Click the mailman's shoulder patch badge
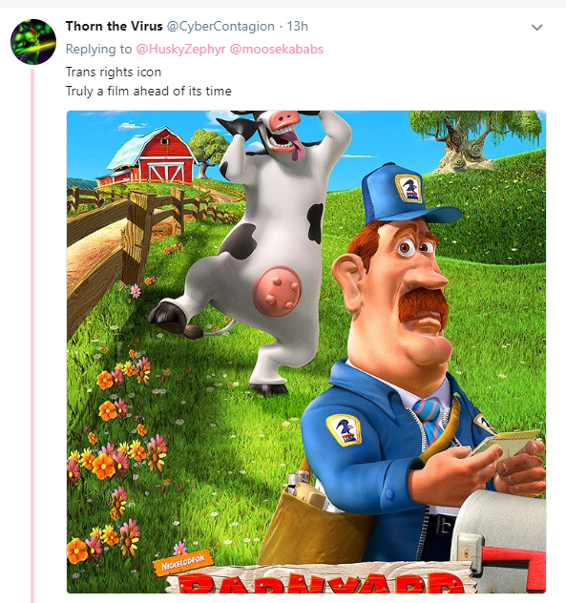566x603 pixels. (x=344, y=430)
